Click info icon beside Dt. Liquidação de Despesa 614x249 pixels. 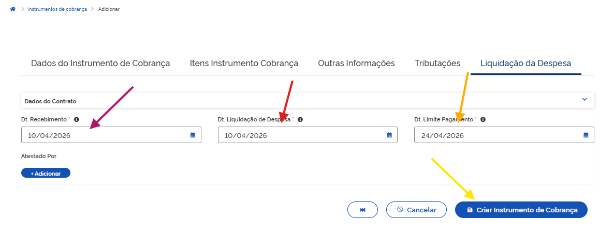(300, 119)
